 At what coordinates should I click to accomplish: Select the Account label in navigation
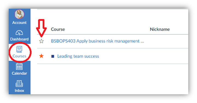(x=19, y=23)
